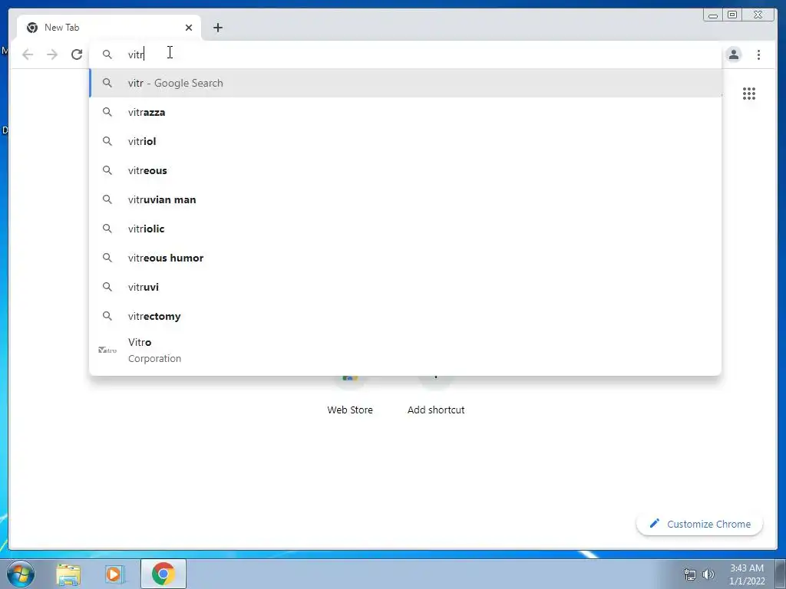Open the Web Store shortcut
The width and height of the screenshot is (786, 589).
[x=350, y=396]
